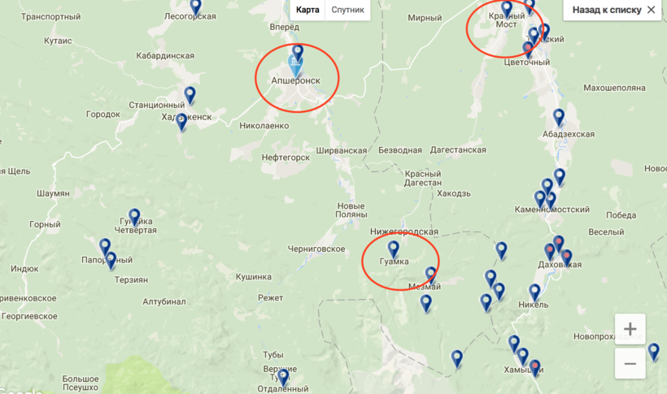Click the map pin at Мезмай
The height and width of the screenshot is (394, 667).
coord(430,275)
